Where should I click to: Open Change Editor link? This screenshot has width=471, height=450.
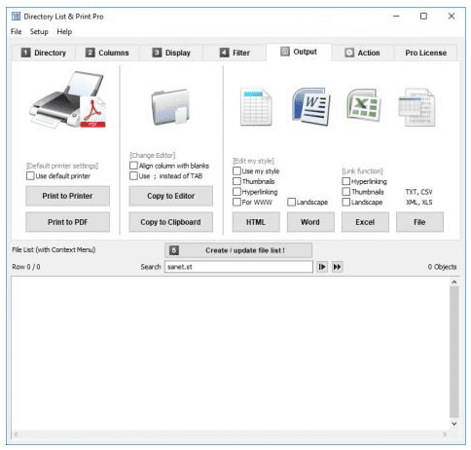(x=153, y=155)
